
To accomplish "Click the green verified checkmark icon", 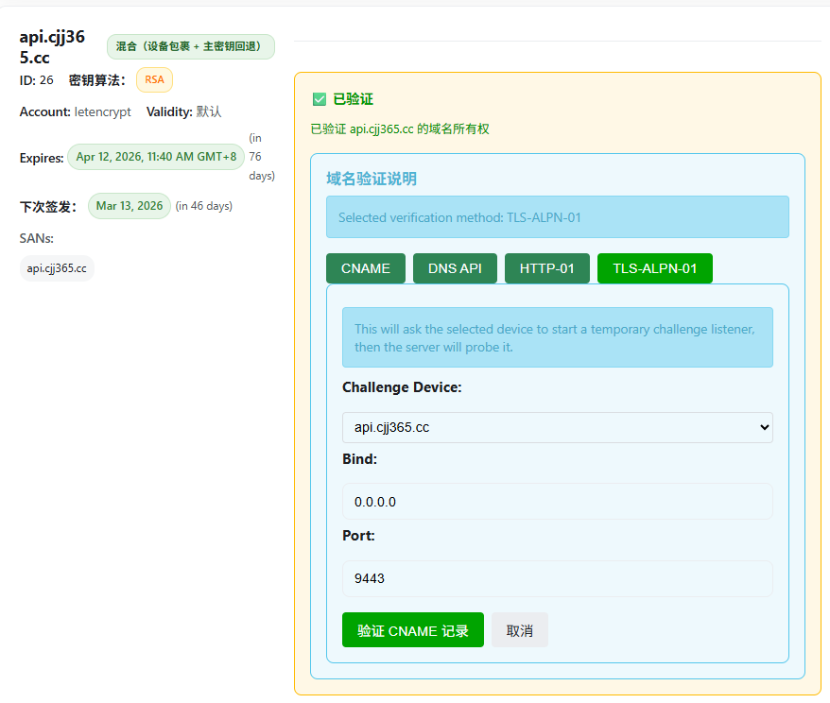I will click(320, 99).
